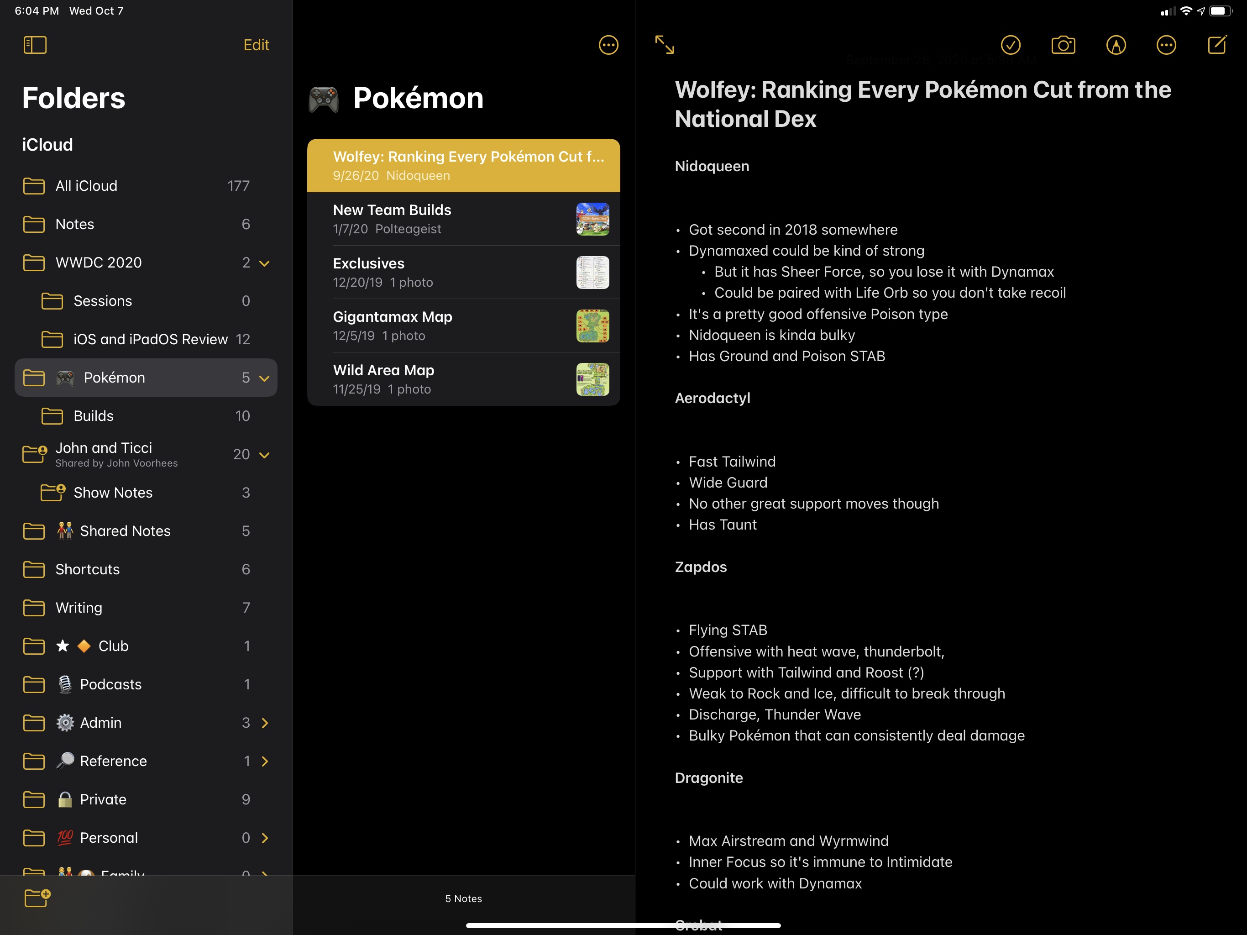
Task: Click the game controller emoji in the Pokémon header
Action: tap(324, 99)
